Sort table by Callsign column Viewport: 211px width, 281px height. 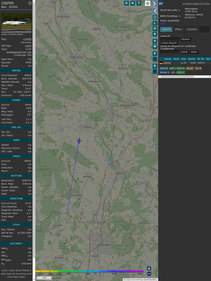pos(168,59)
